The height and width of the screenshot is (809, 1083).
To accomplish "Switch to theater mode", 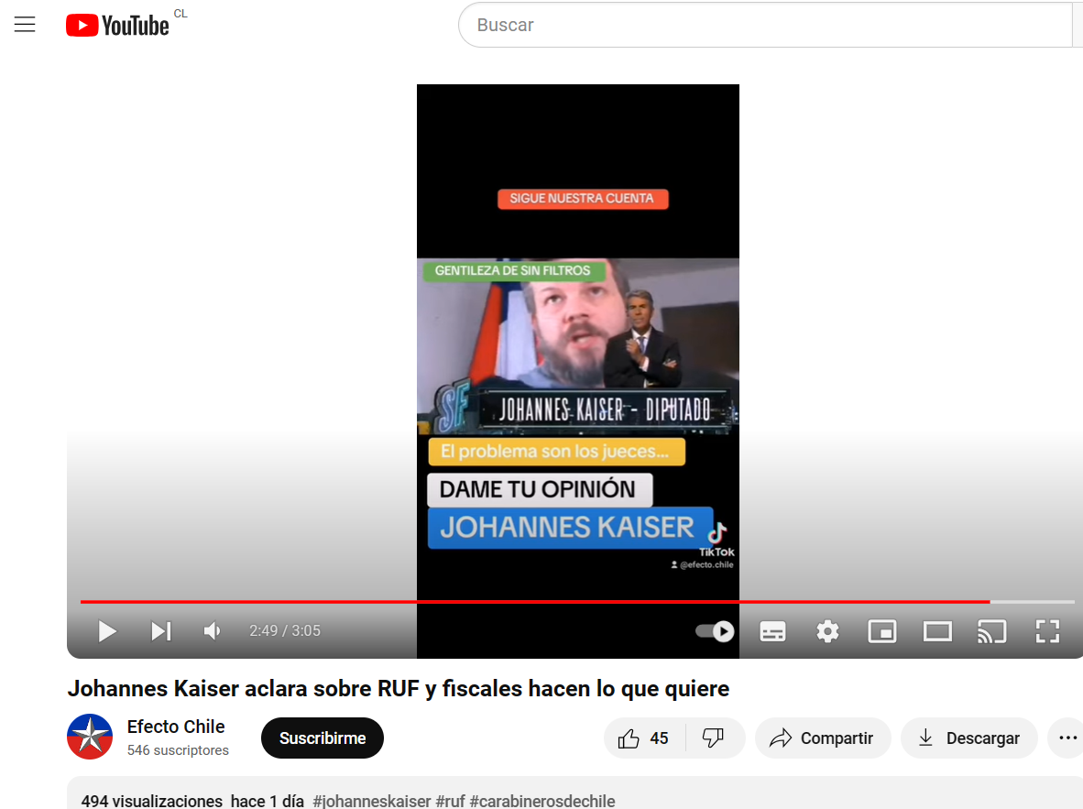I will click(937, 630).
